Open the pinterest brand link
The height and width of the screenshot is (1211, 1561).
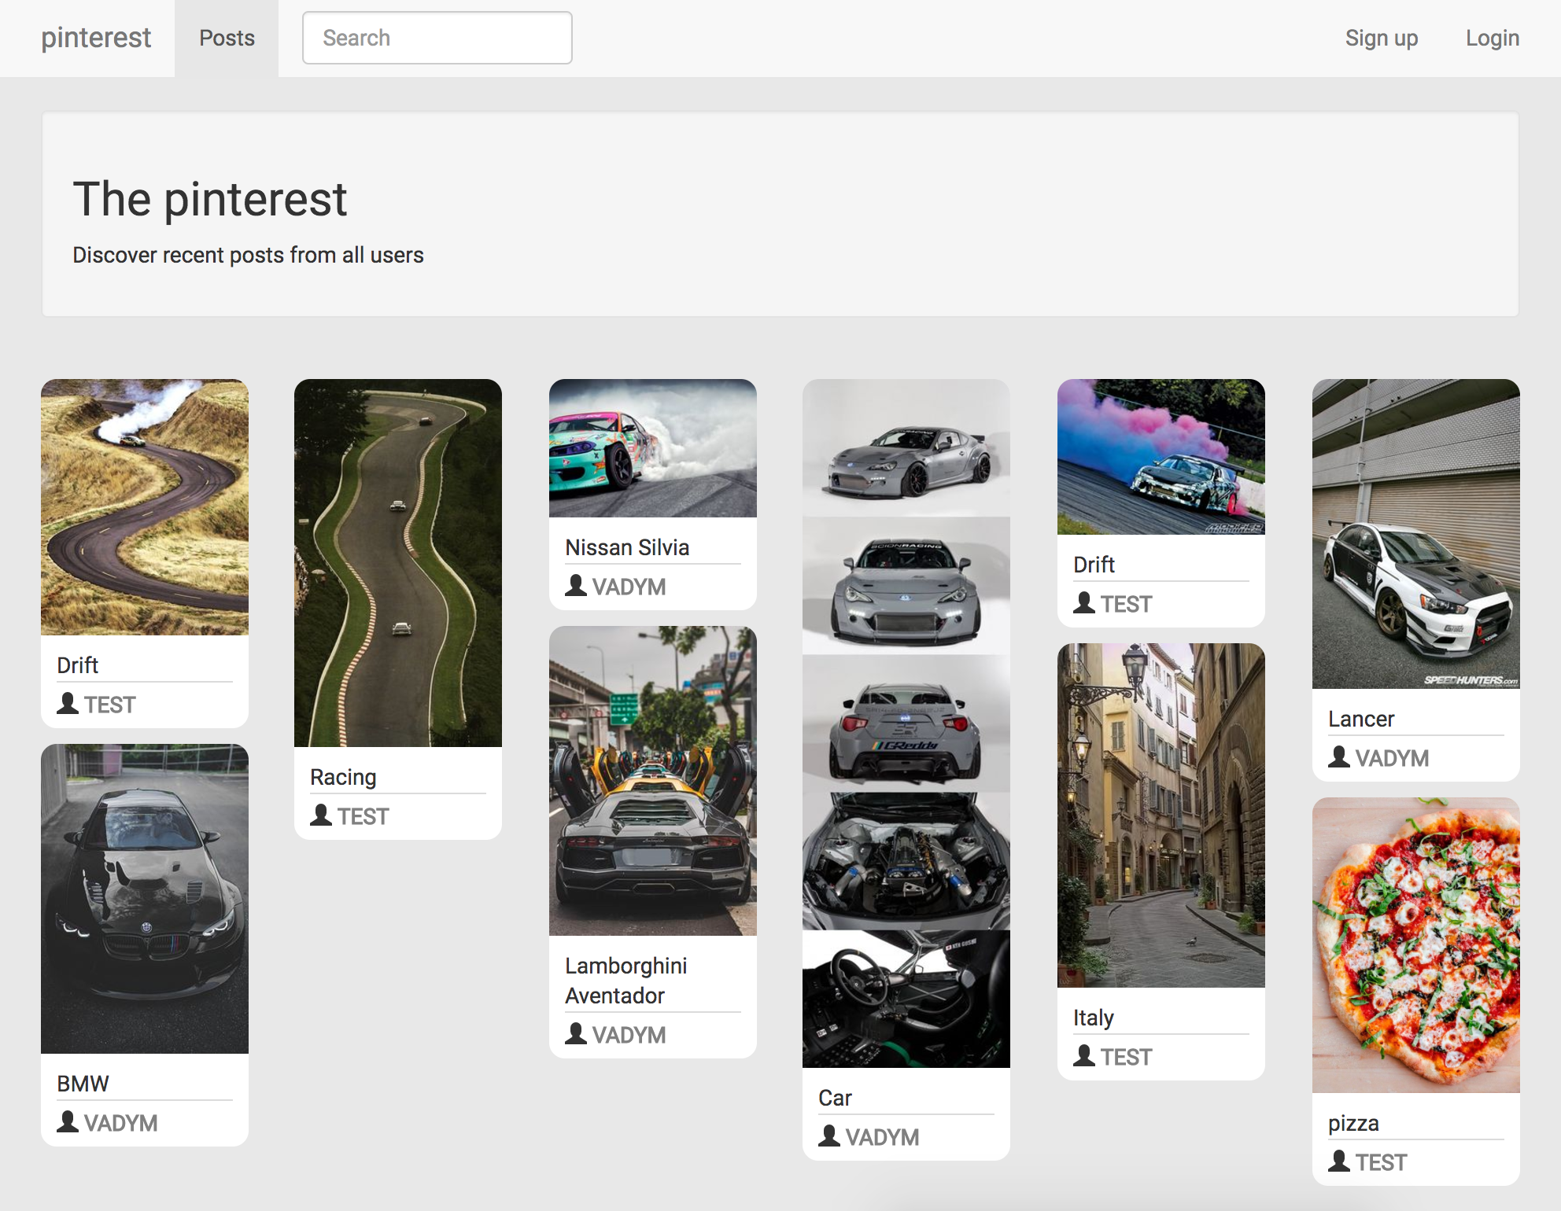coord(96,38)
